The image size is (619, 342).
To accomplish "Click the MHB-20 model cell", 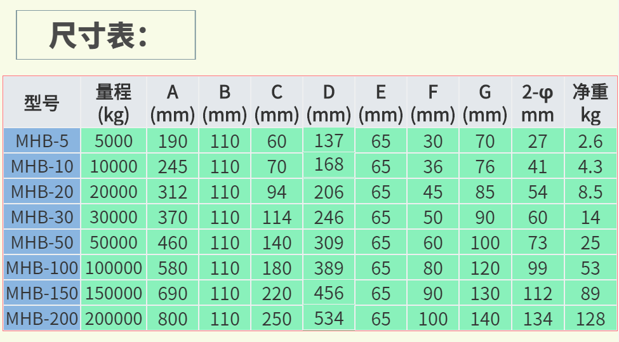I will tap(42, 192).
